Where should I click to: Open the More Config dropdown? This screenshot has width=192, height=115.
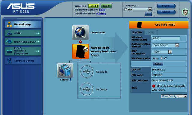[x=174, y=96]
